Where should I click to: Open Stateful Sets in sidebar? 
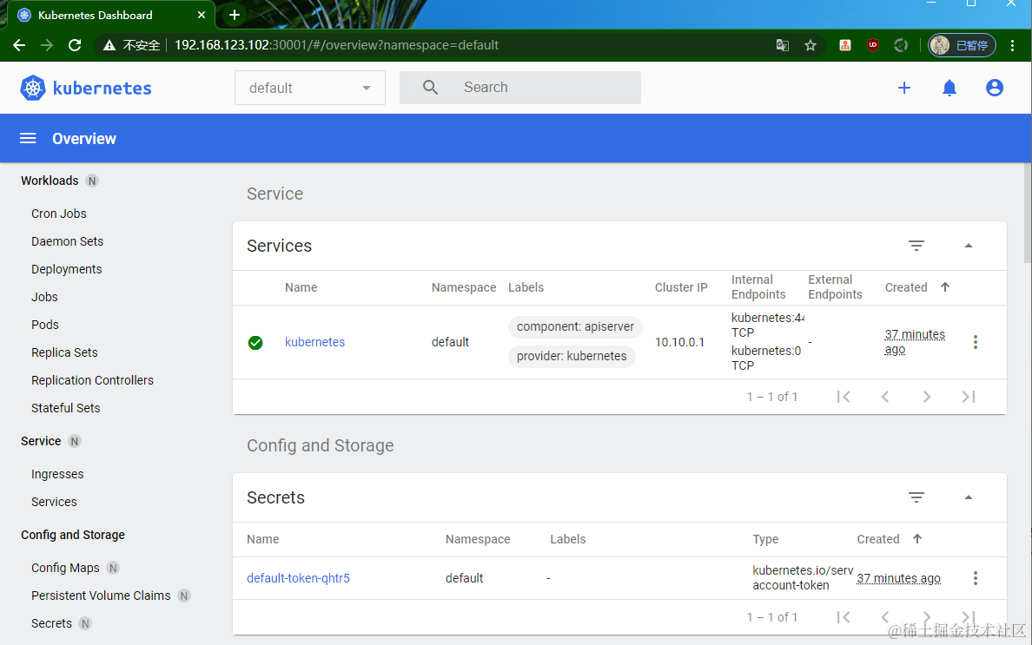66,408
